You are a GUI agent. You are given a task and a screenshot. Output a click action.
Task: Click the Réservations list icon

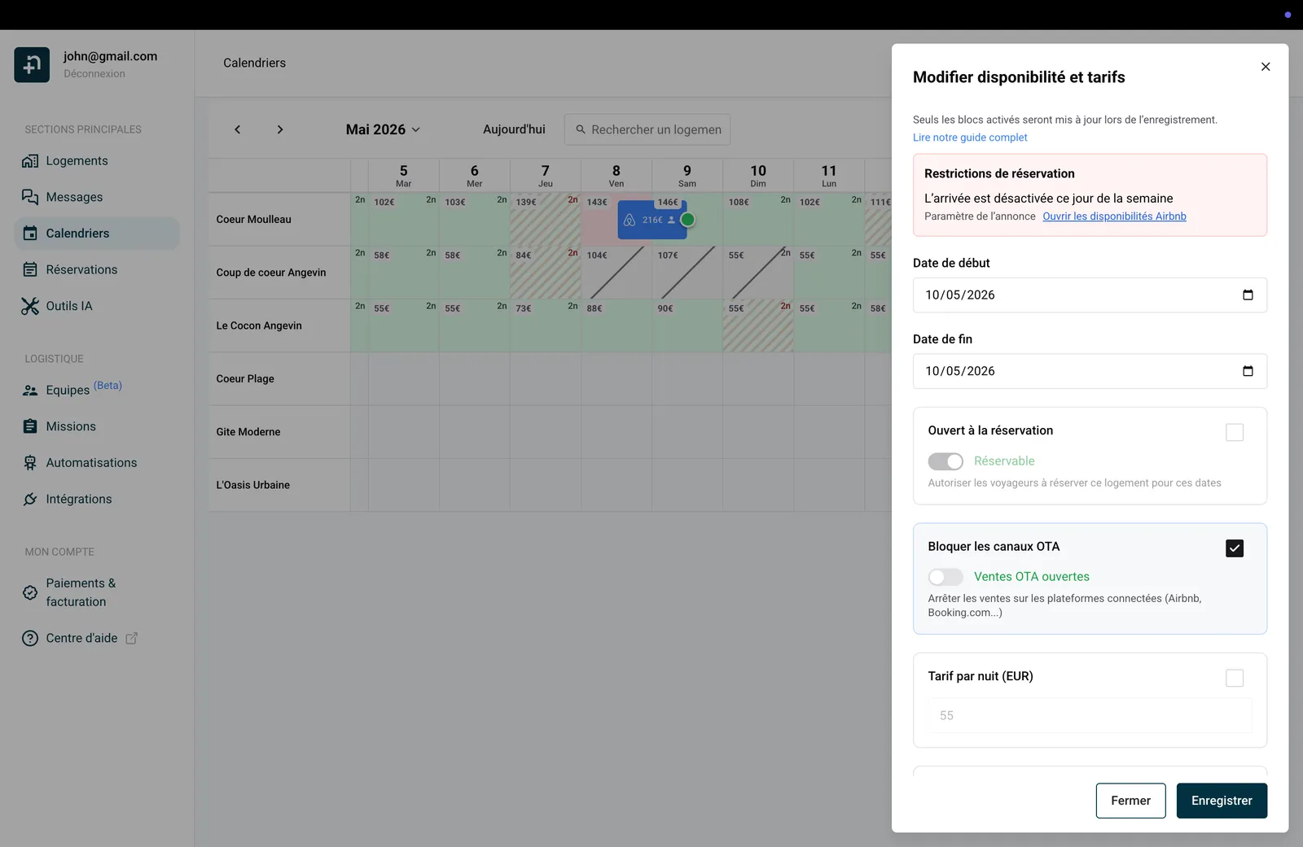[x=30, y=269]
